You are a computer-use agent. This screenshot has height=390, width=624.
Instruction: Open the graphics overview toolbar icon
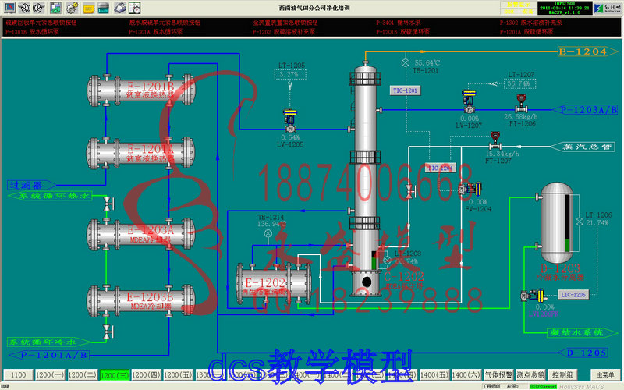pos(55,8)
